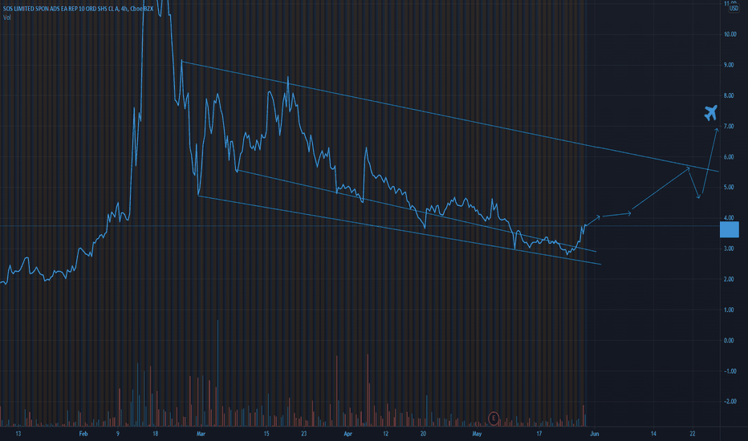
Task: Click the 10.00 price axis label
Action: tap(730, 34)
